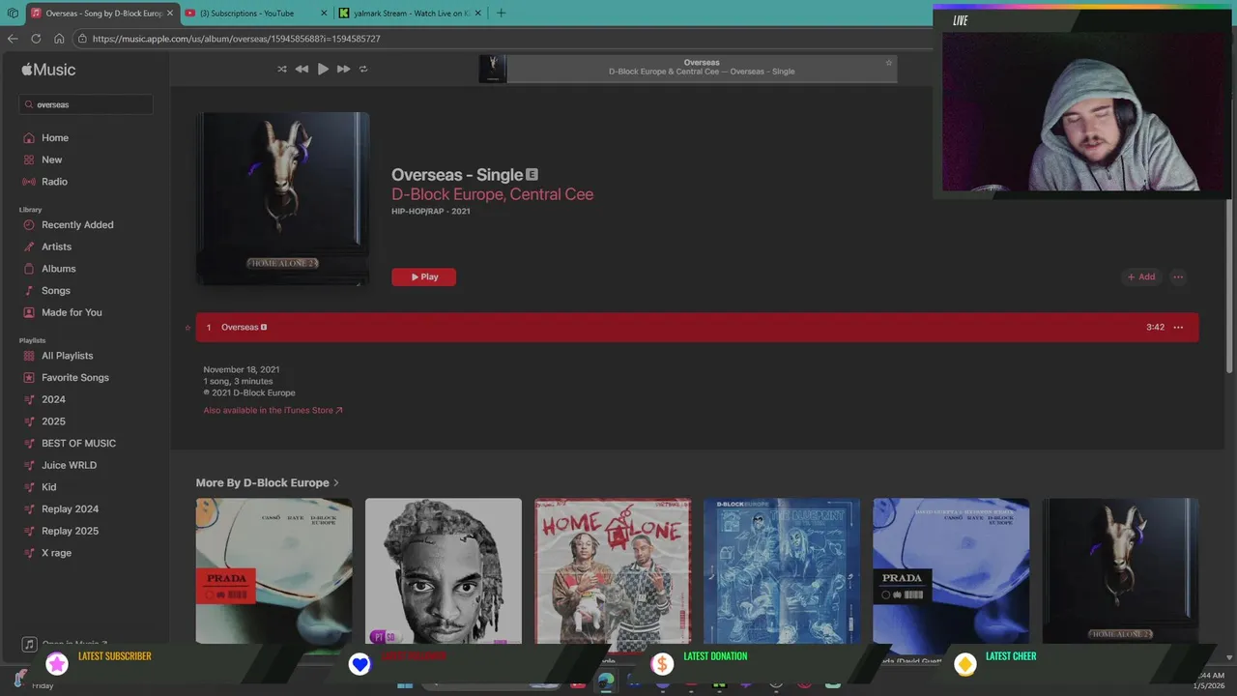Open Also available in the iTunes Store

273,411
